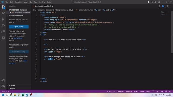173x97 pixels.
Task: Click the body breadcrumb item
Action: click(x=107, y=10)
